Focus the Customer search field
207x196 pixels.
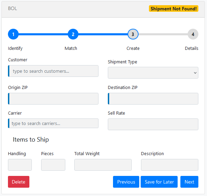click(53, 71)
